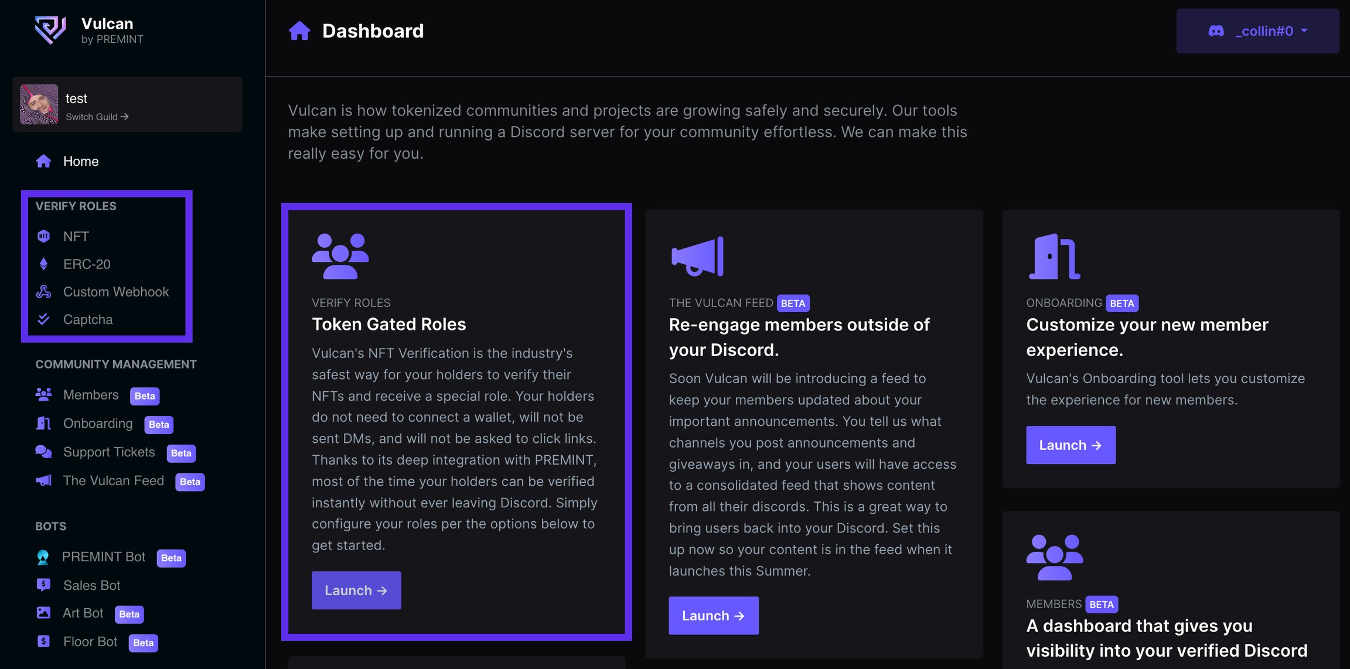The image size is (1350, 669).
Task: Click the Art Bot picture icon
Action: [x=43, y=613]
